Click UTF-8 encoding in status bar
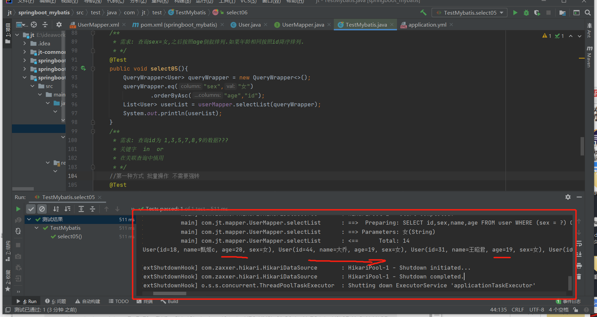597x317 pixels. [x=537, y=310]
